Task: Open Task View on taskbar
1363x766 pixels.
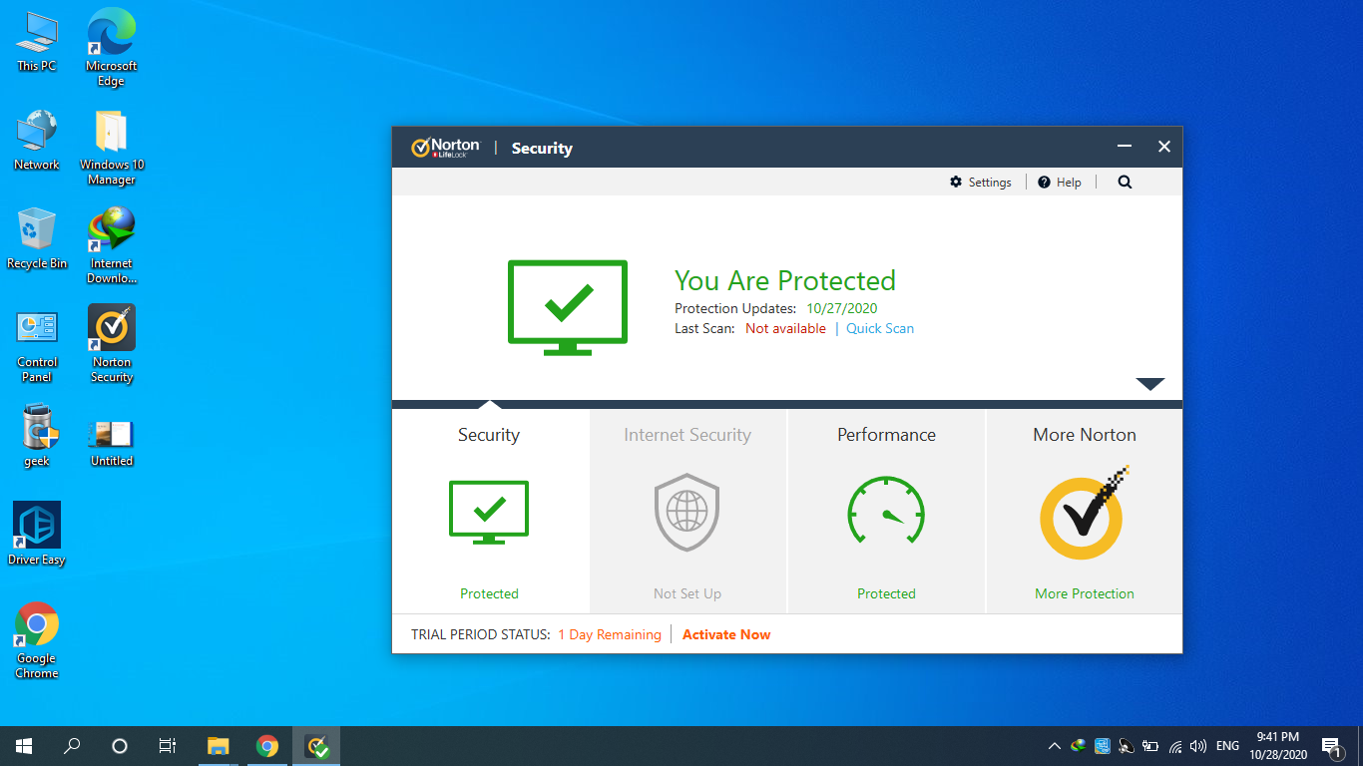Action: coord(168,746)
